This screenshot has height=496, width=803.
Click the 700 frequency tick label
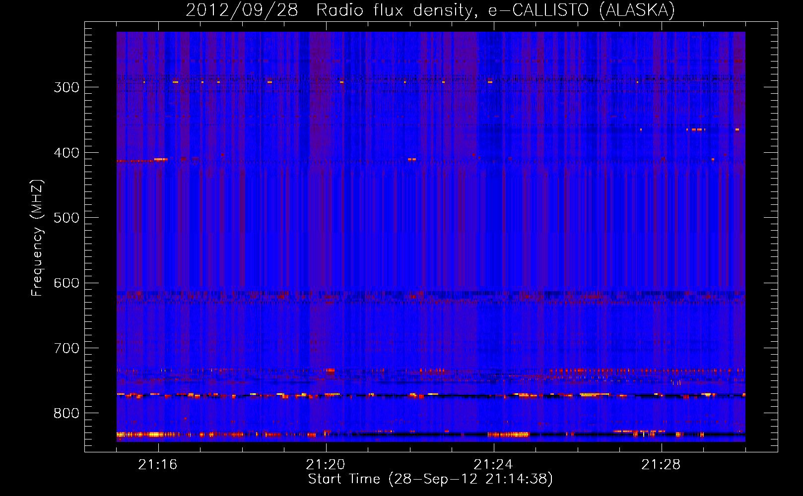[67, 348]
